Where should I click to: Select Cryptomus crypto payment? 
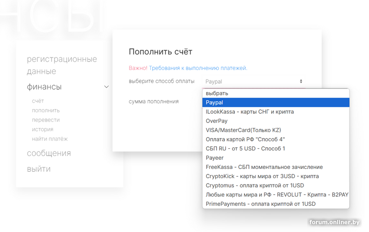(x=255, y=186)
